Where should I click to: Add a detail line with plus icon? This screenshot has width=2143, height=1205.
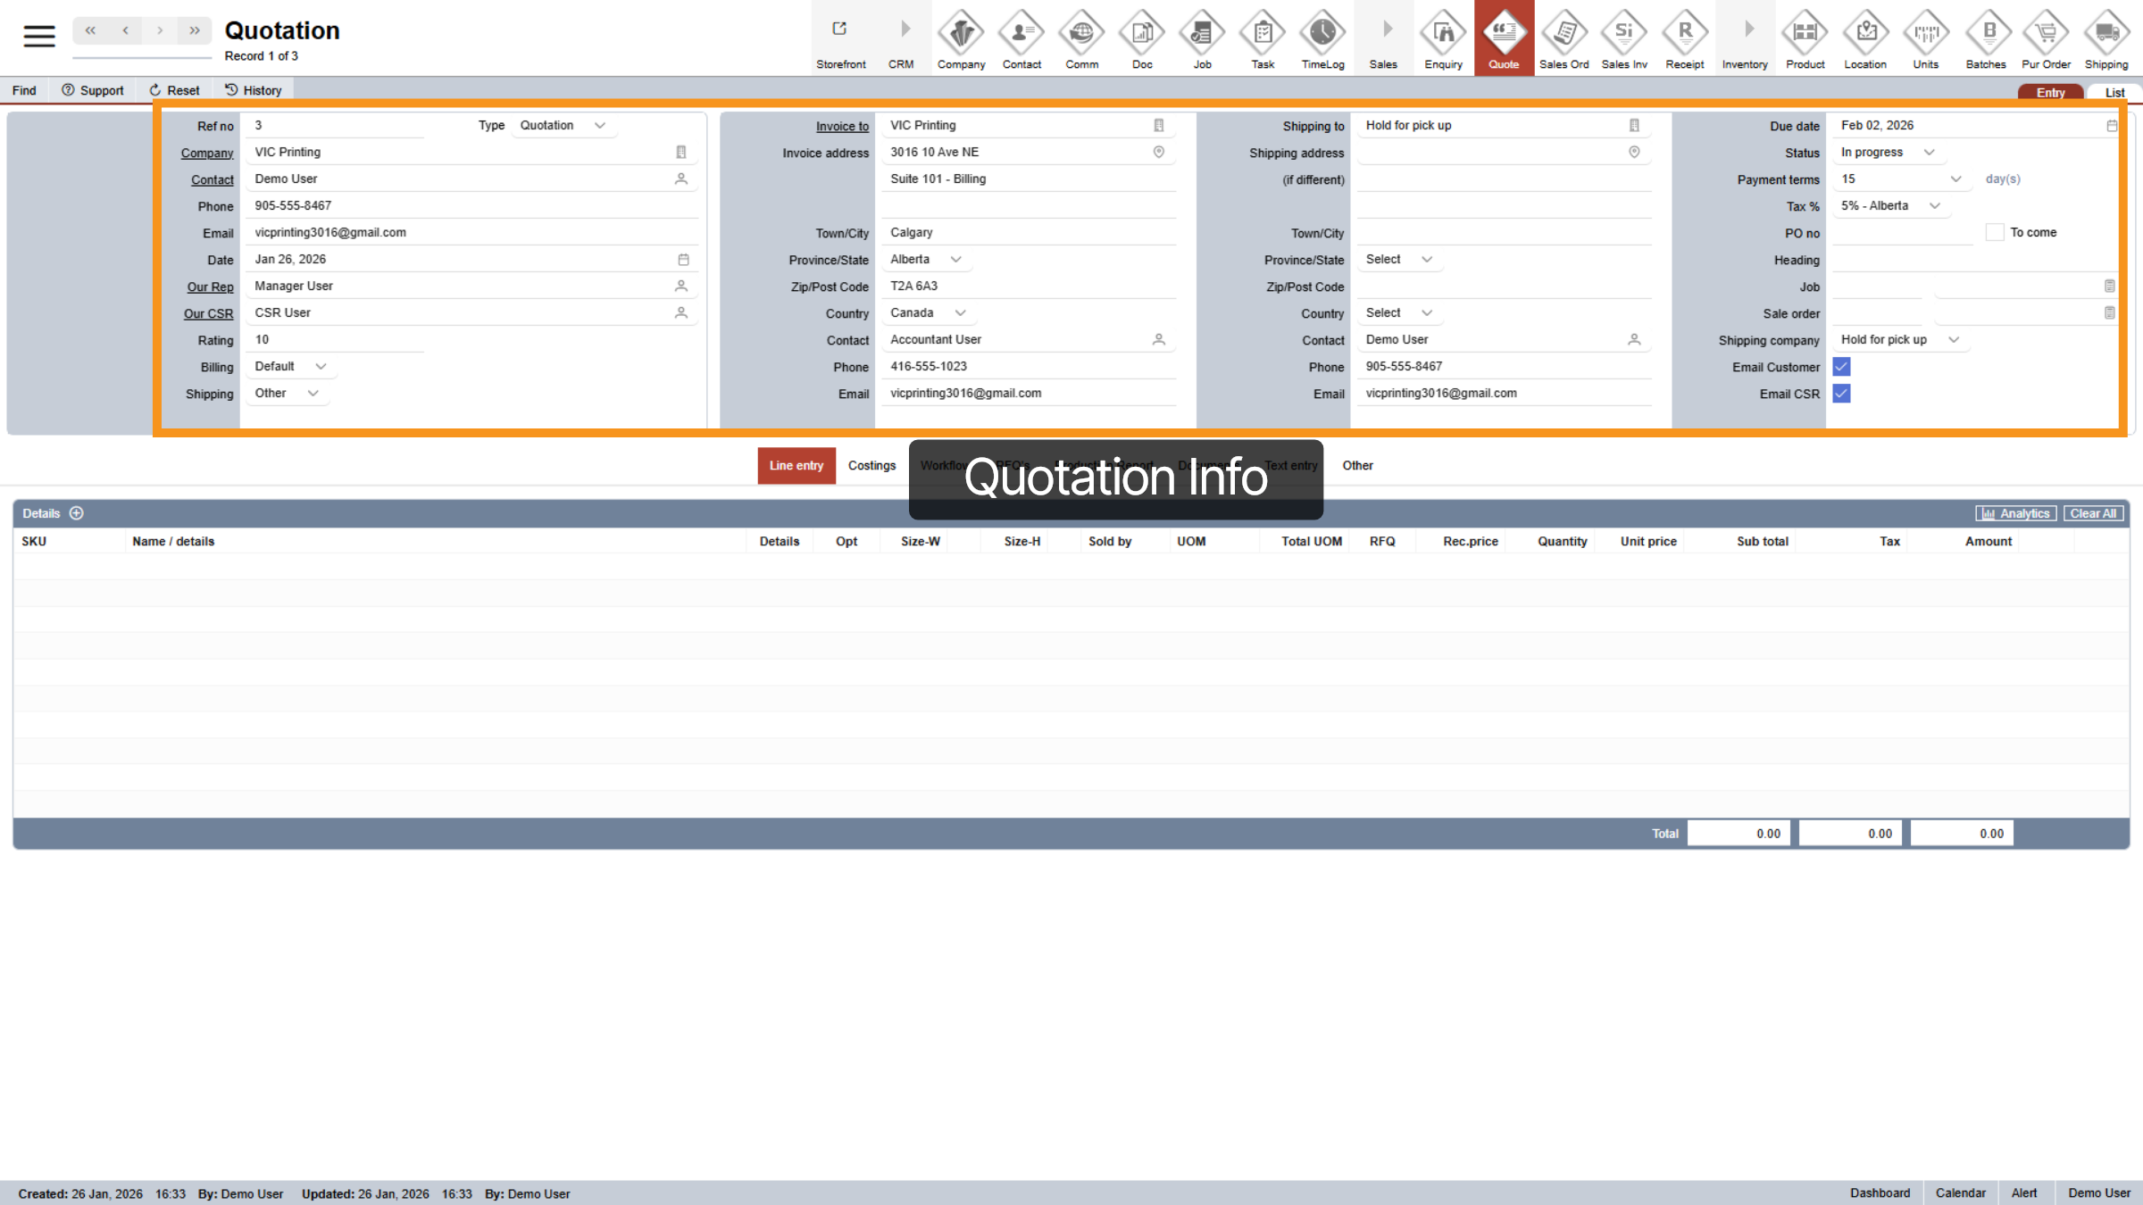[77, 513]
